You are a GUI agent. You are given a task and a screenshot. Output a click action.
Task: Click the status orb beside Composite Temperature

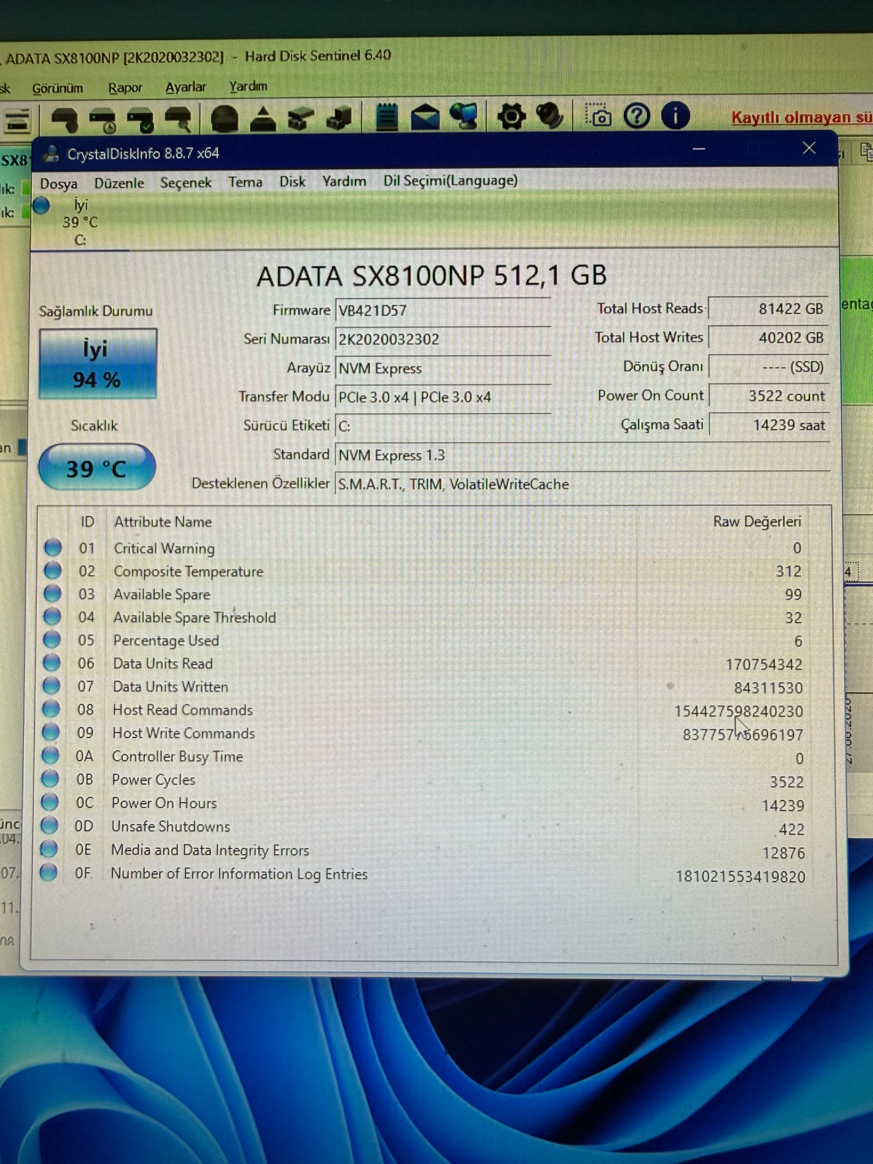(x=52, y=571)
